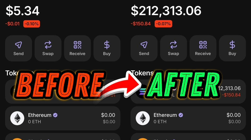The image size is (251, 140).
Task: Tap Swap icon in the right wallet
Action: (x=173, y=45)
